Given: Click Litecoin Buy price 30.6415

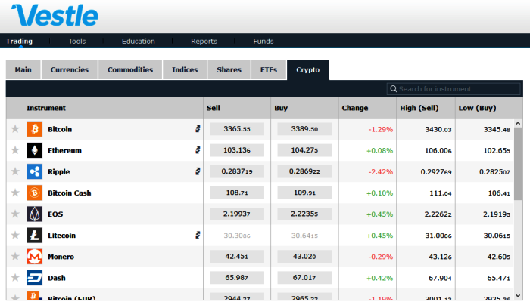Looking at the screenshot, I should click(x=304, y=236).
